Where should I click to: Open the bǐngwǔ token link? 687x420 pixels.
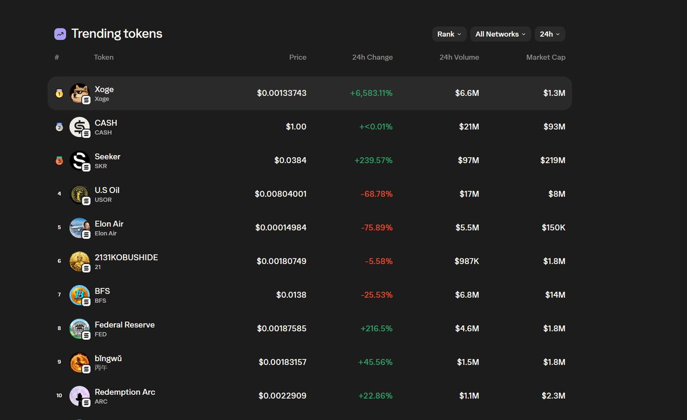[x=108, y=358]
